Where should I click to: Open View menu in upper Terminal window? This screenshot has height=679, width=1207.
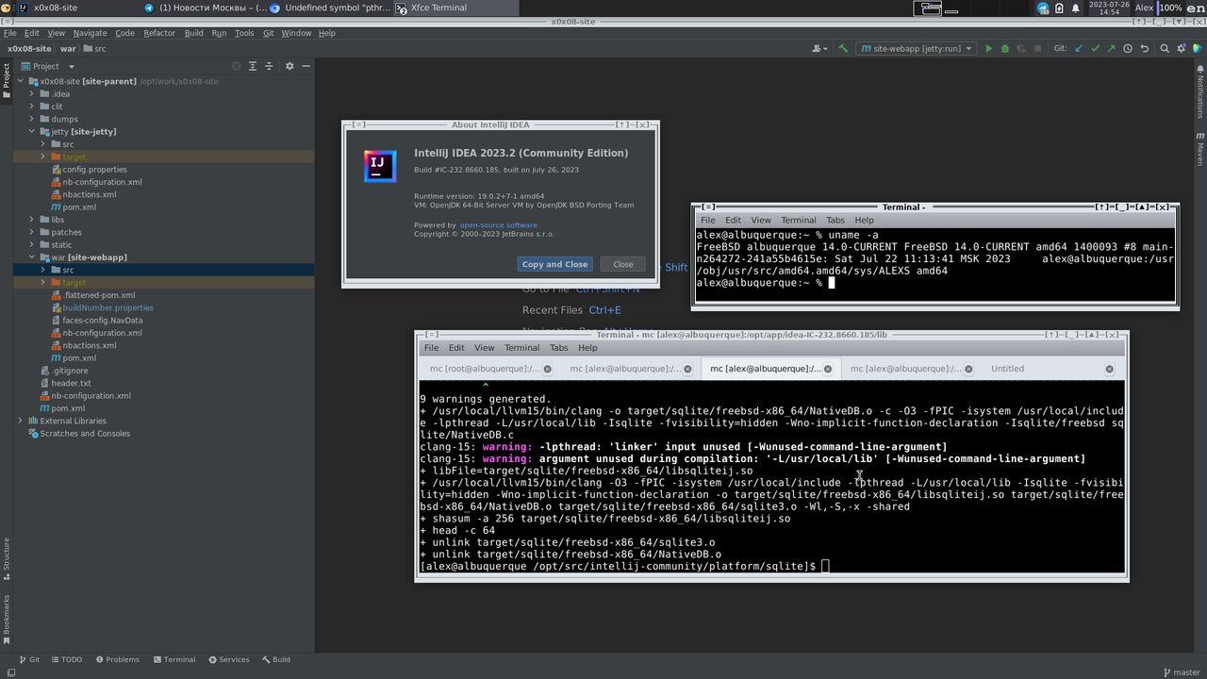(x=761, y=220)
